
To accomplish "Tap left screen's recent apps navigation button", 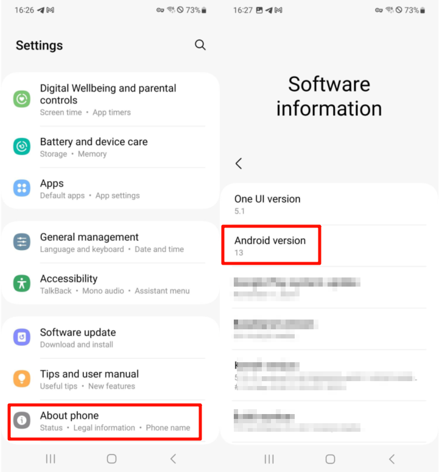I will (51, 459).
